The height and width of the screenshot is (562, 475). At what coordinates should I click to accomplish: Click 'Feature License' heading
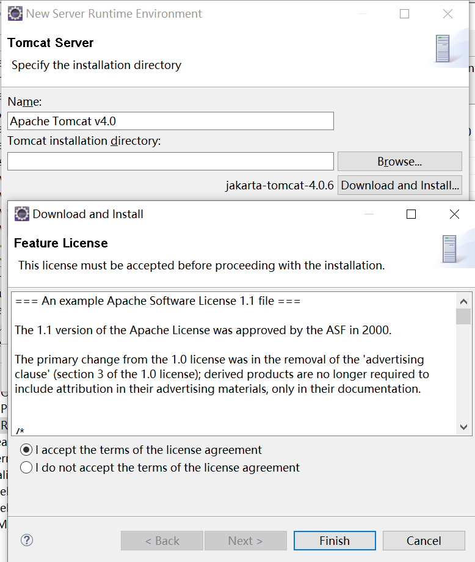61,243
